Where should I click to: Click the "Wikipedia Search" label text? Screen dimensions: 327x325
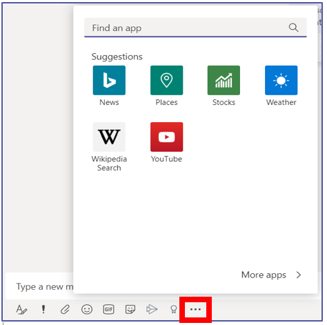[109, 164]
